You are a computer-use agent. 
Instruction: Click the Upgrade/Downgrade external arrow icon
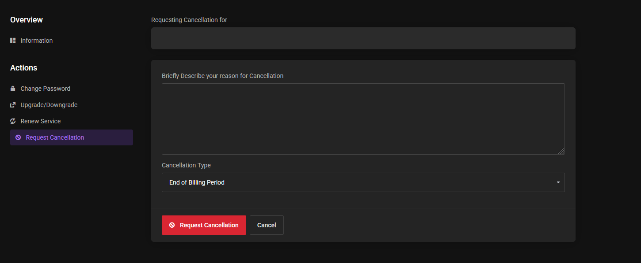(13, 105)
